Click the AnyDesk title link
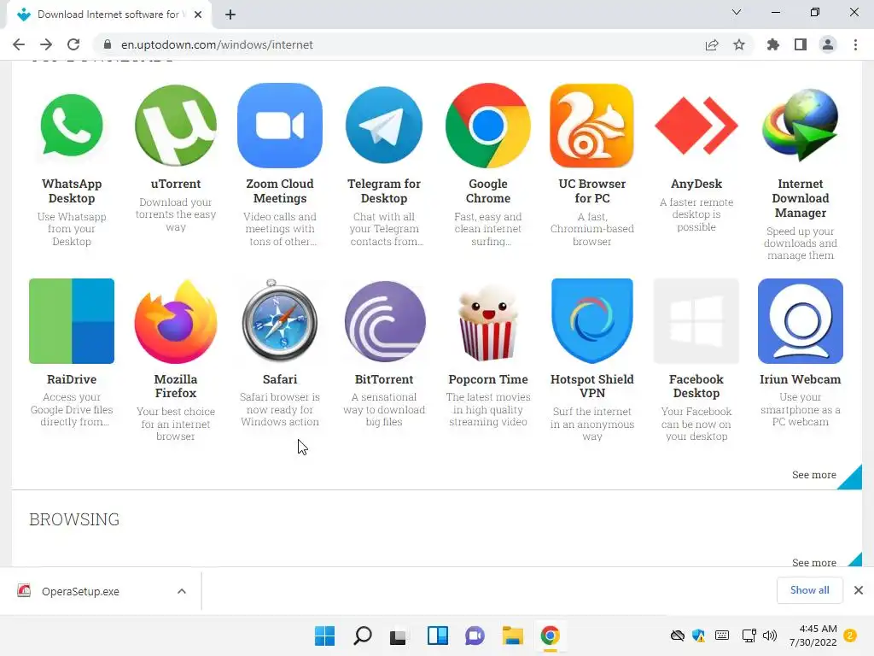This screenshot has height=656, width=874. point(696,184)
